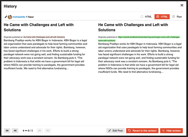Click the Raw columns icon
Viewport: 188px width, 137px height.
click(x=173, y=17)
